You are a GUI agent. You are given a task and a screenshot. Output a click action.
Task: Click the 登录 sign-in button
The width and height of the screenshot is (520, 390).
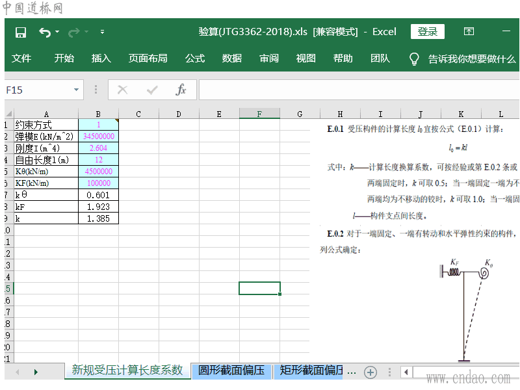click(x=427, y=31)
